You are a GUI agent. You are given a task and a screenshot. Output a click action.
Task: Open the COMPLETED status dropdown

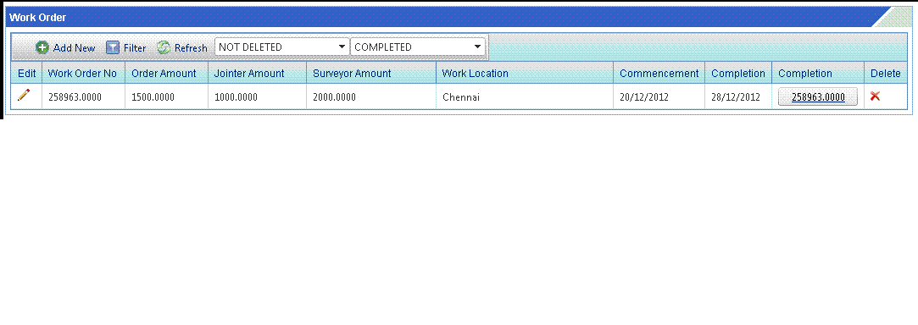418,47
